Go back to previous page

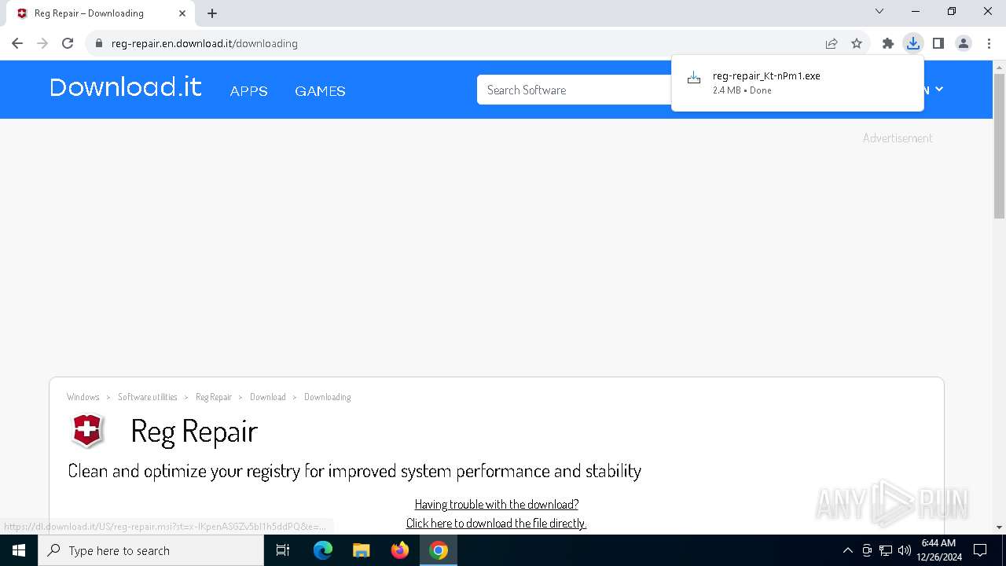coord(17,43)
